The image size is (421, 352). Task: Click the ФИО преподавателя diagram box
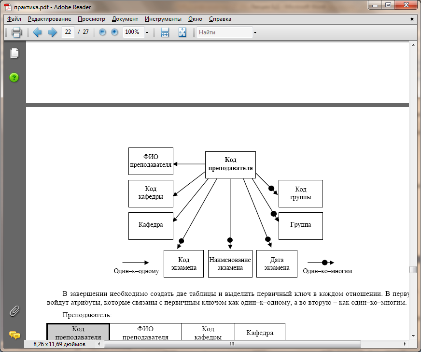(x=151, y=161)
